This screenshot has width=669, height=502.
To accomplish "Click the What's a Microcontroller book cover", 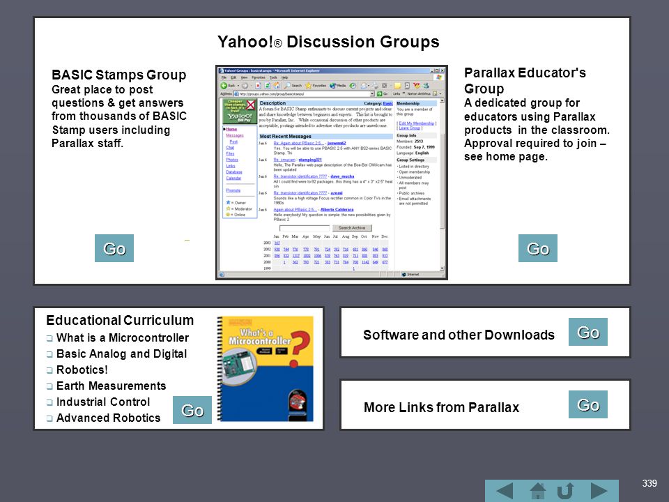I will point(266,369).
